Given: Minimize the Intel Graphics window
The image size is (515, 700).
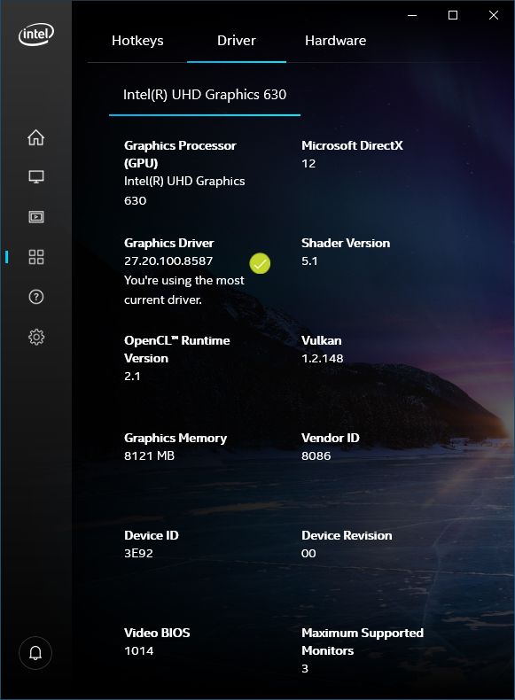Looking at the screenshot, I should tap(412, 15).
